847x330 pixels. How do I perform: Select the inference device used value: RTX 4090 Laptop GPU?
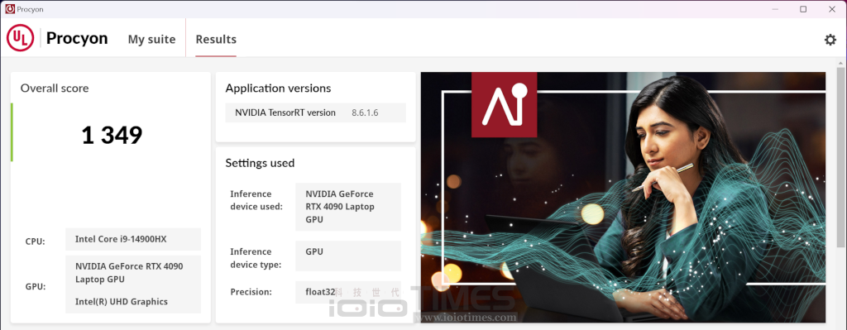coord(348,207)
